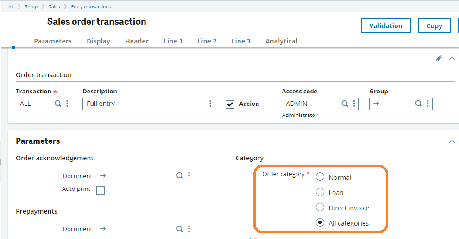459x239 pixels.
Task: Collapse the Parameters section chevron
Action: pos(452,141)
